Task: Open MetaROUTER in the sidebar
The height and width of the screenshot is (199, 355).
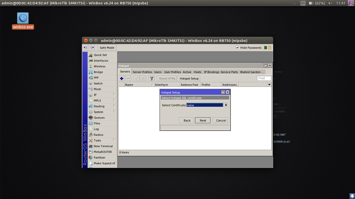Action: [x=103, y=152]
